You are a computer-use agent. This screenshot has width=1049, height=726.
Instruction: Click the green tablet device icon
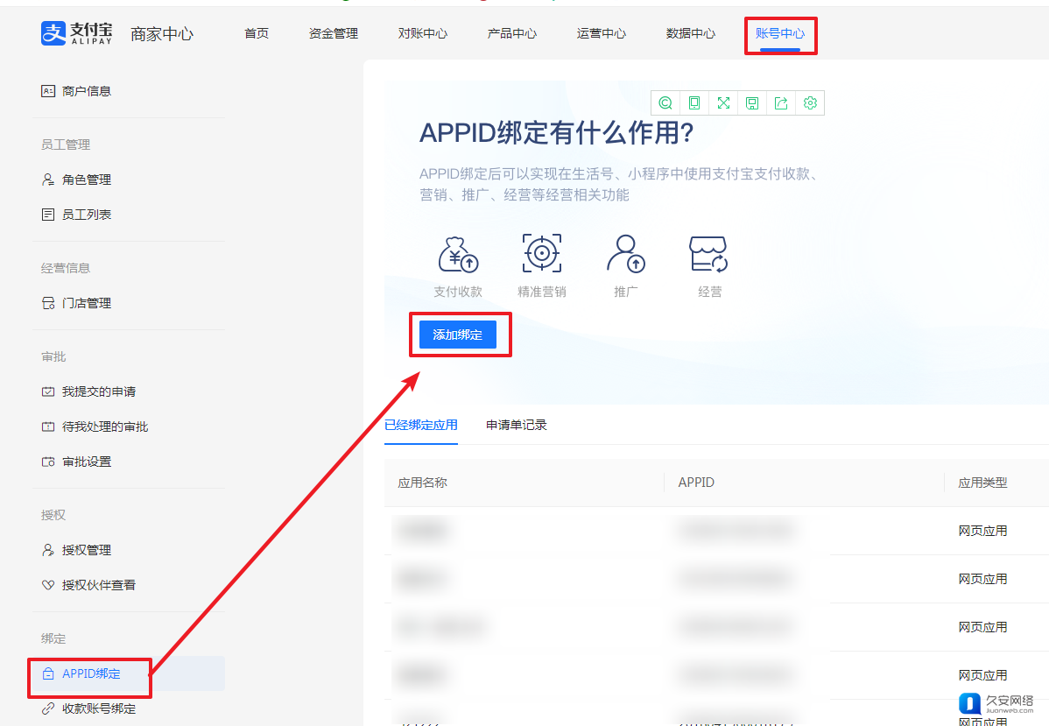694,103
